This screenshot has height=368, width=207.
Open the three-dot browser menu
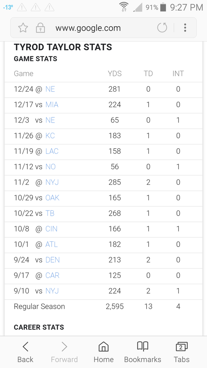tap(185, 28)
